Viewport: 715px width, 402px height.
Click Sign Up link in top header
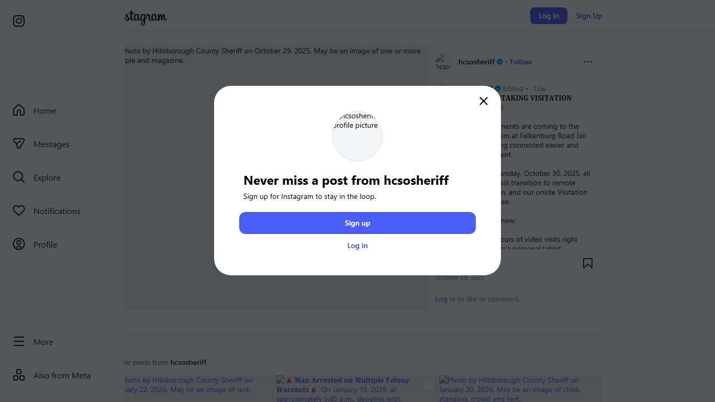tap(588, 16)
